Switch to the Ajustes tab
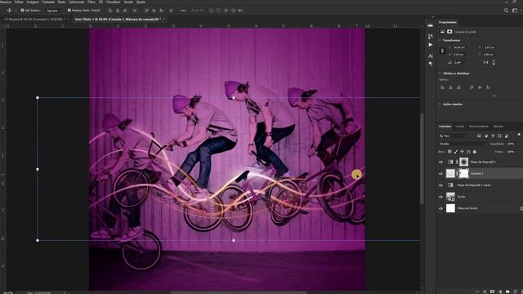Viewport: 523px width, 294px height. (x=498, y=127)
